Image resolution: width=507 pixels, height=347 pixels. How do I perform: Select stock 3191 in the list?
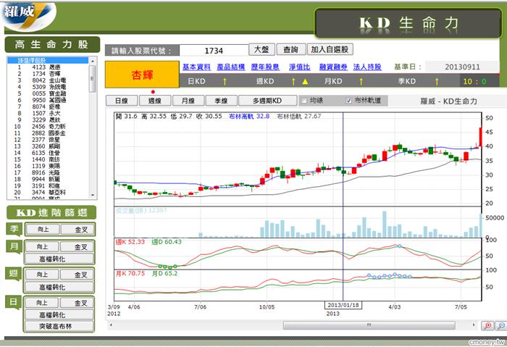(x=48, y=185)
